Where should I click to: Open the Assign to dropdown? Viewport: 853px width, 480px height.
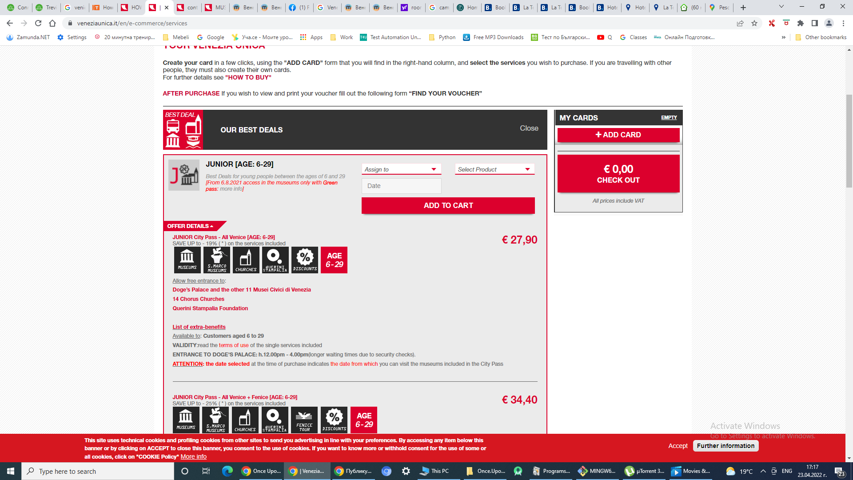[401, 169]
